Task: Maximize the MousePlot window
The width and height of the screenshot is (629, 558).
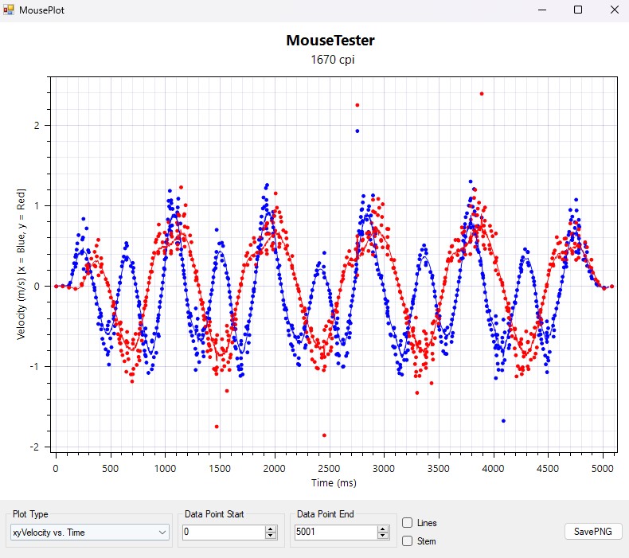Action: (578, 10)
